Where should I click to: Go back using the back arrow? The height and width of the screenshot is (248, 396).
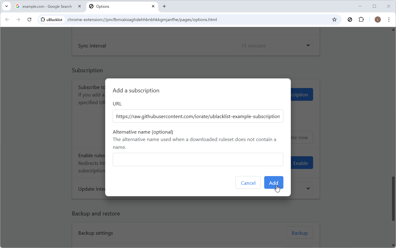(x=7, y=20)
